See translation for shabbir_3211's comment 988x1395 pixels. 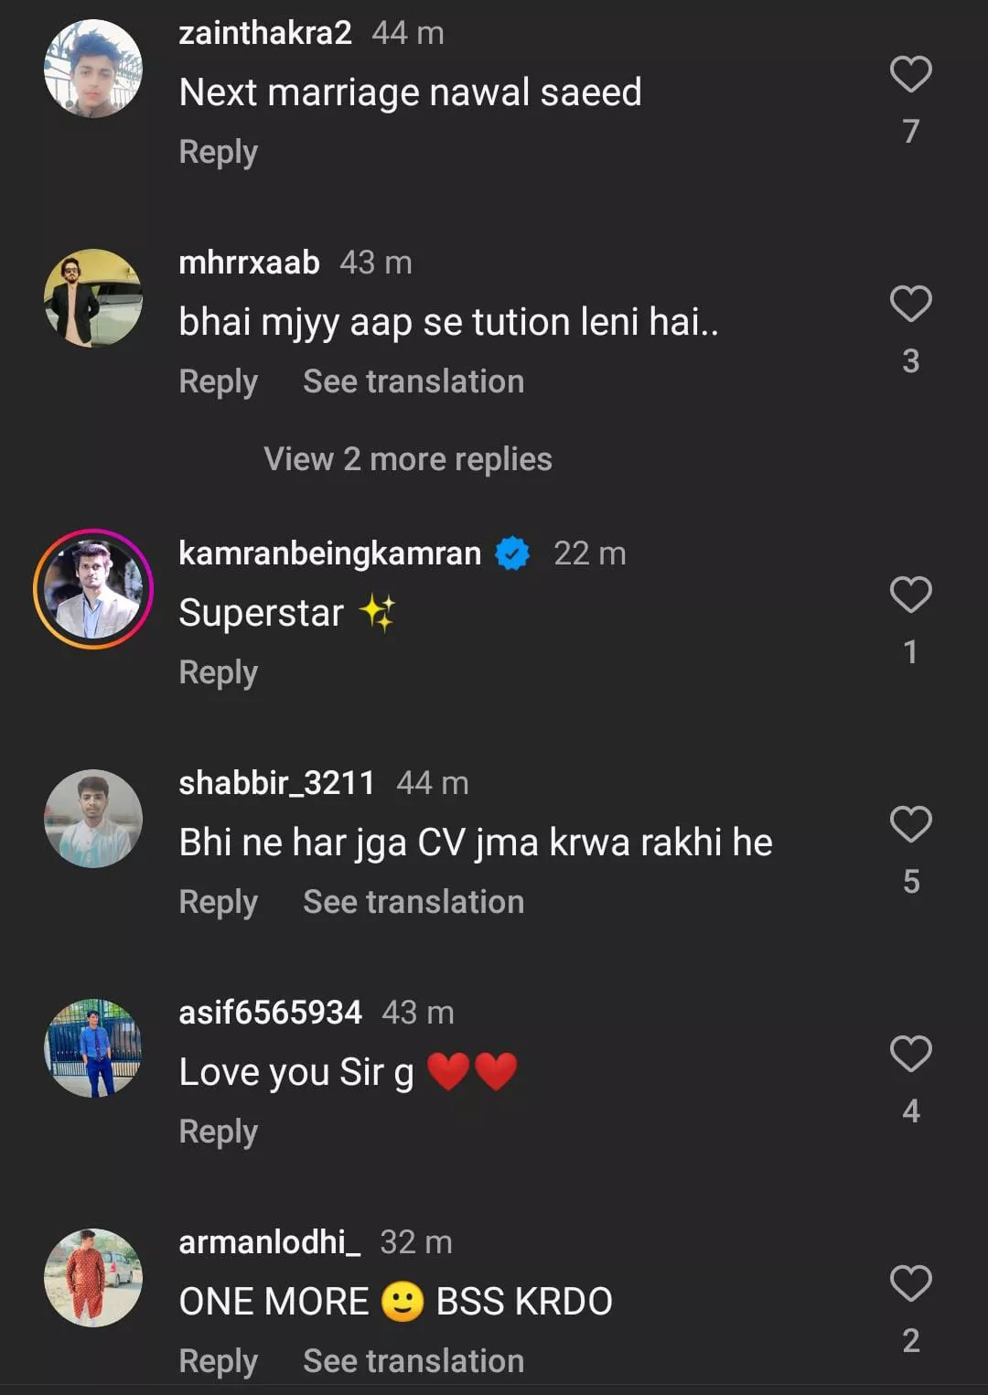[413, 902]
